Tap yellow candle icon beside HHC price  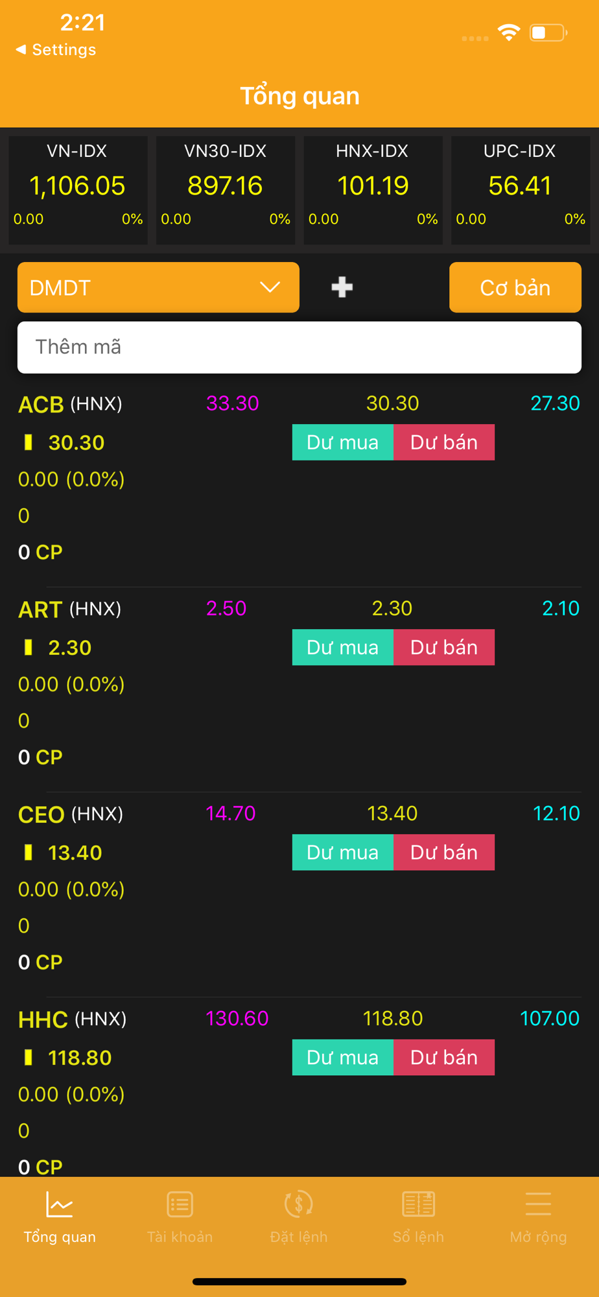[x=28, y=1058]
